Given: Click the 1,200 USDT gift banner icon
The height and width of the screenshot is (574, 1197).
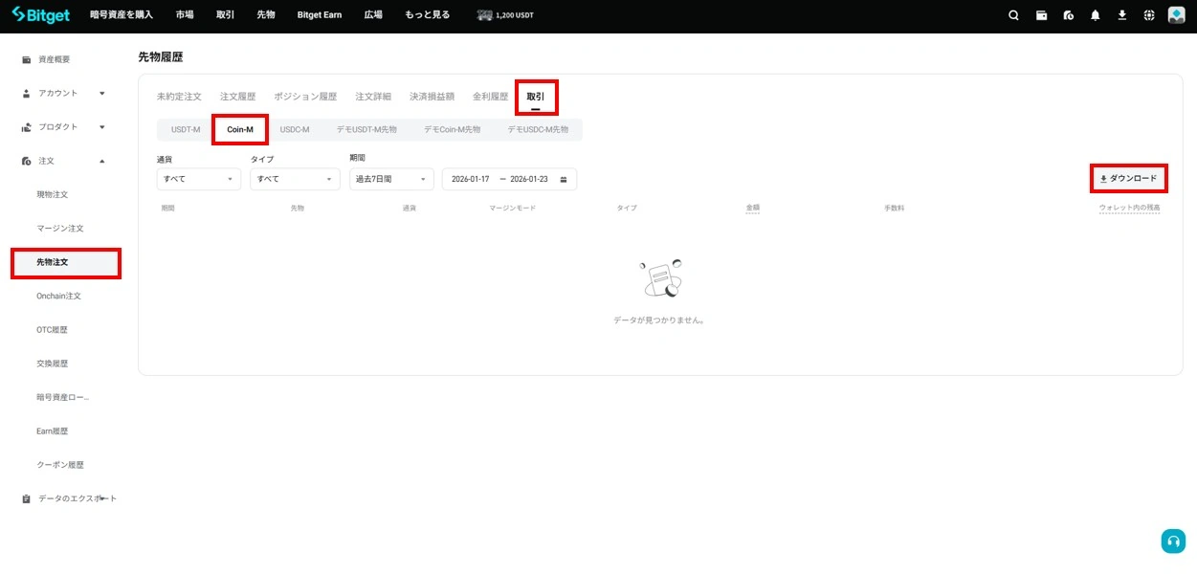Looking at the screenshot, I should [484, 15].
